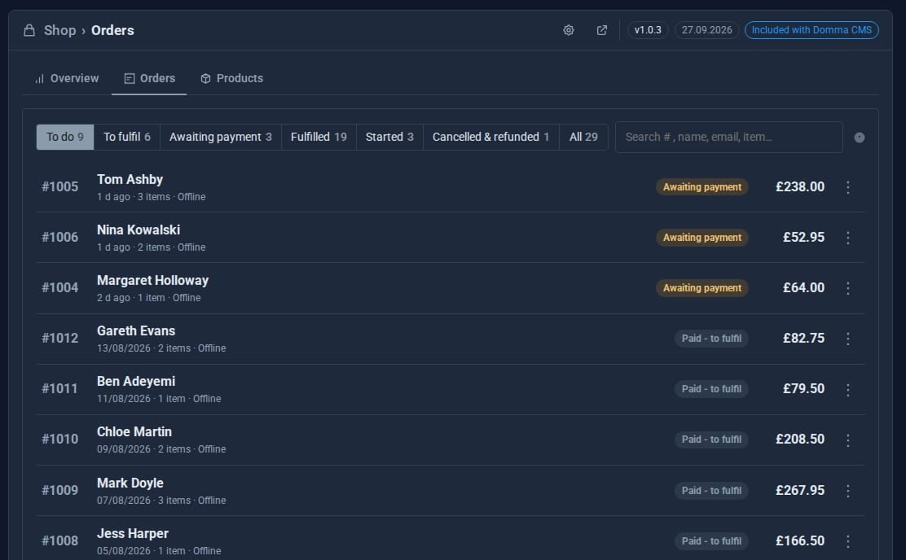This screenshot has height=560, width=906.
Task: Click Included with Domma CMS badge
Action: pos(811,30)
